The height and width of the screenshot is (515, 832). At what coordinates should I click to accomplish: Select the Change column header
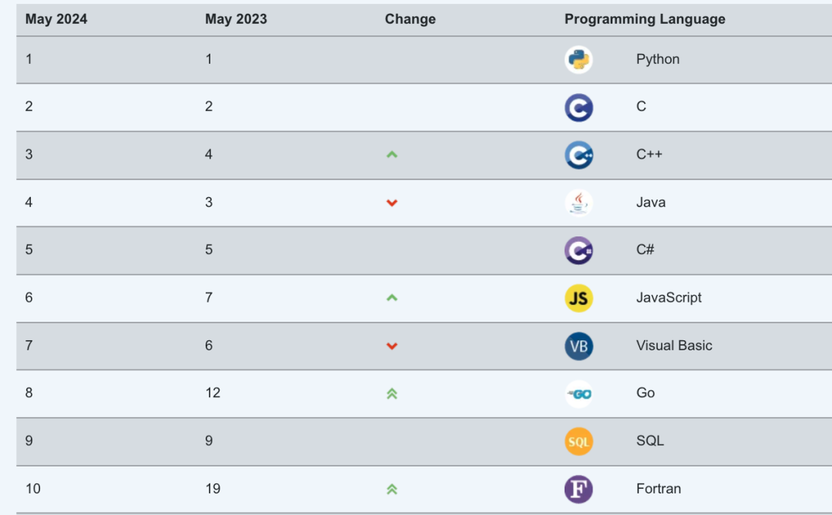point(410,19)
